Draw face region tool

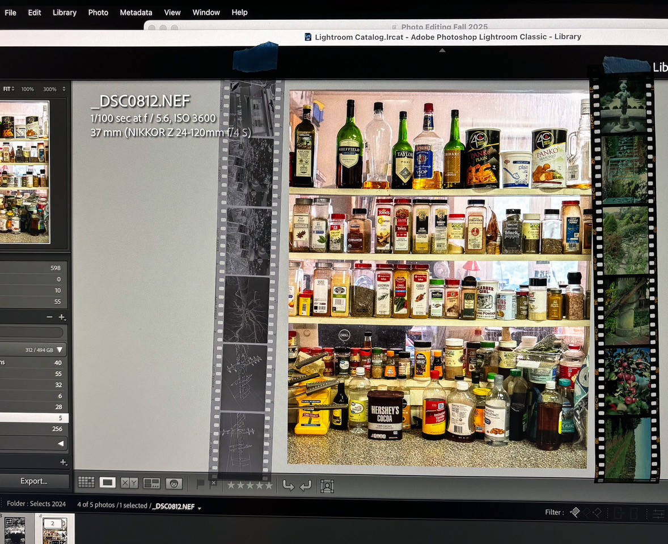point(327,486)
